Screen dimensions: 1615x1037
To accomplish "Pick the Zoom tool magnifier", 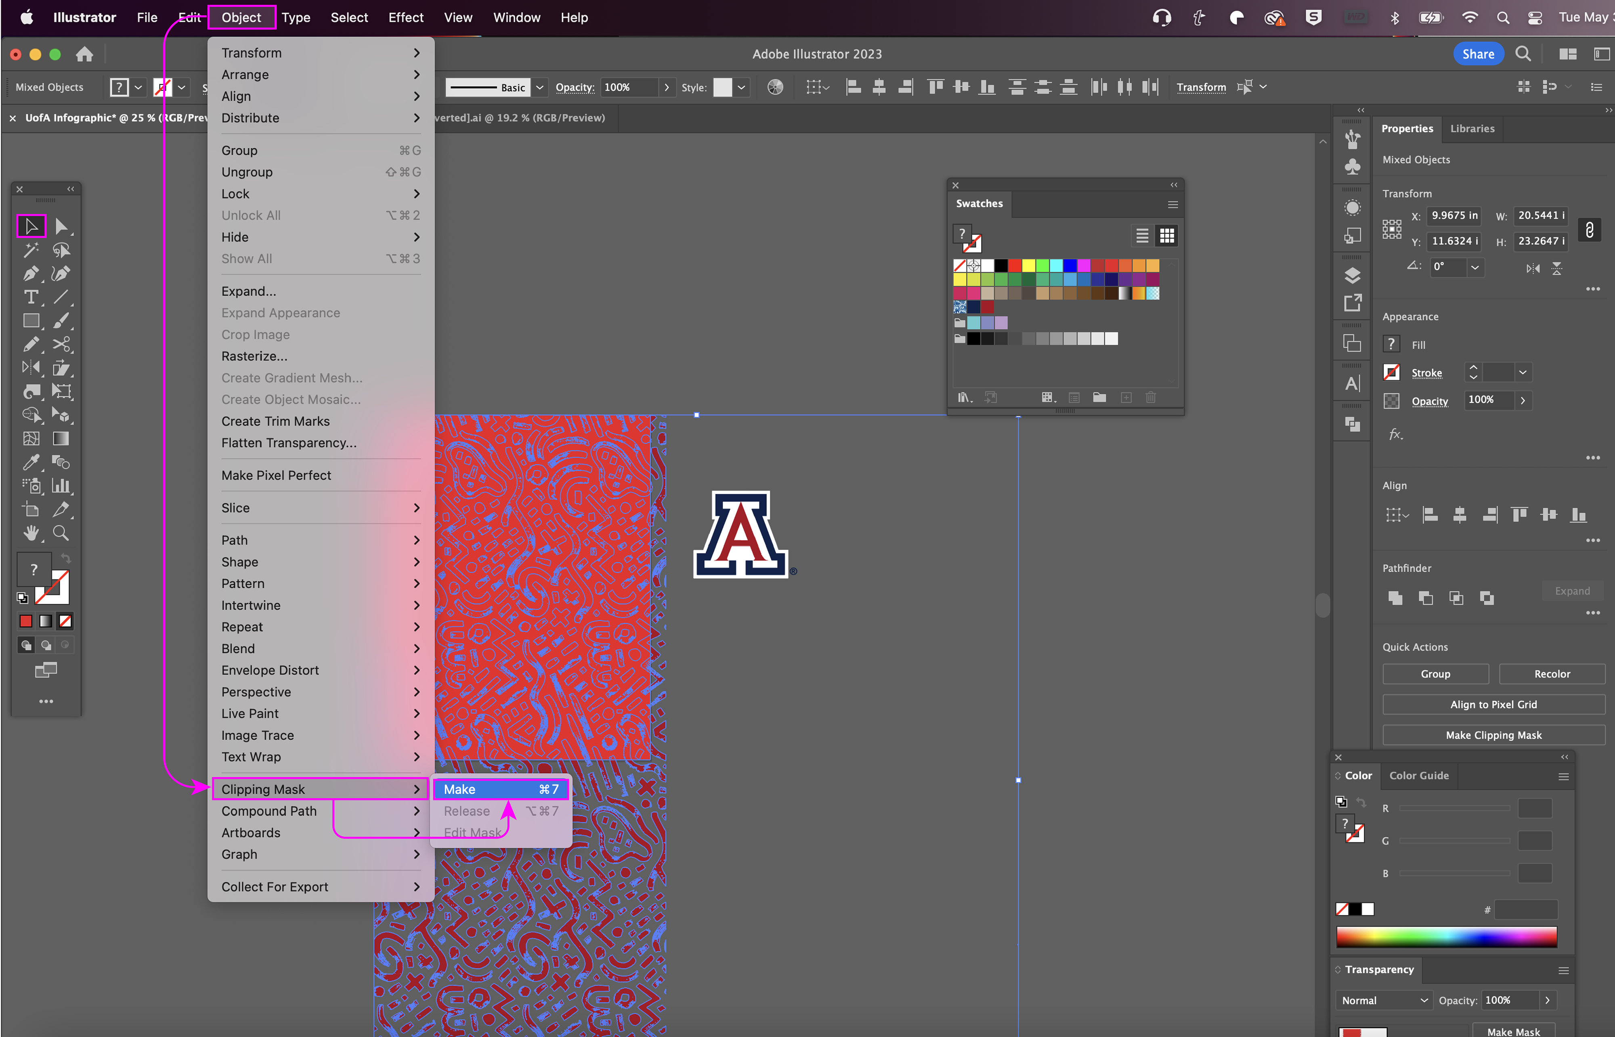I will (61, 533).
